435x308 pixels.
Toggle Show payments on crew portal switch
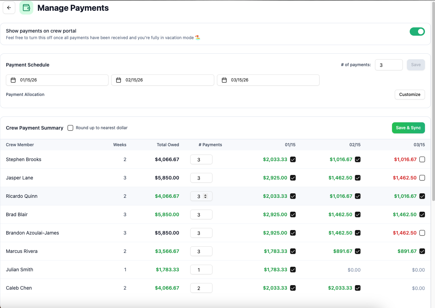pyautogui.click(x=417, y=32)
